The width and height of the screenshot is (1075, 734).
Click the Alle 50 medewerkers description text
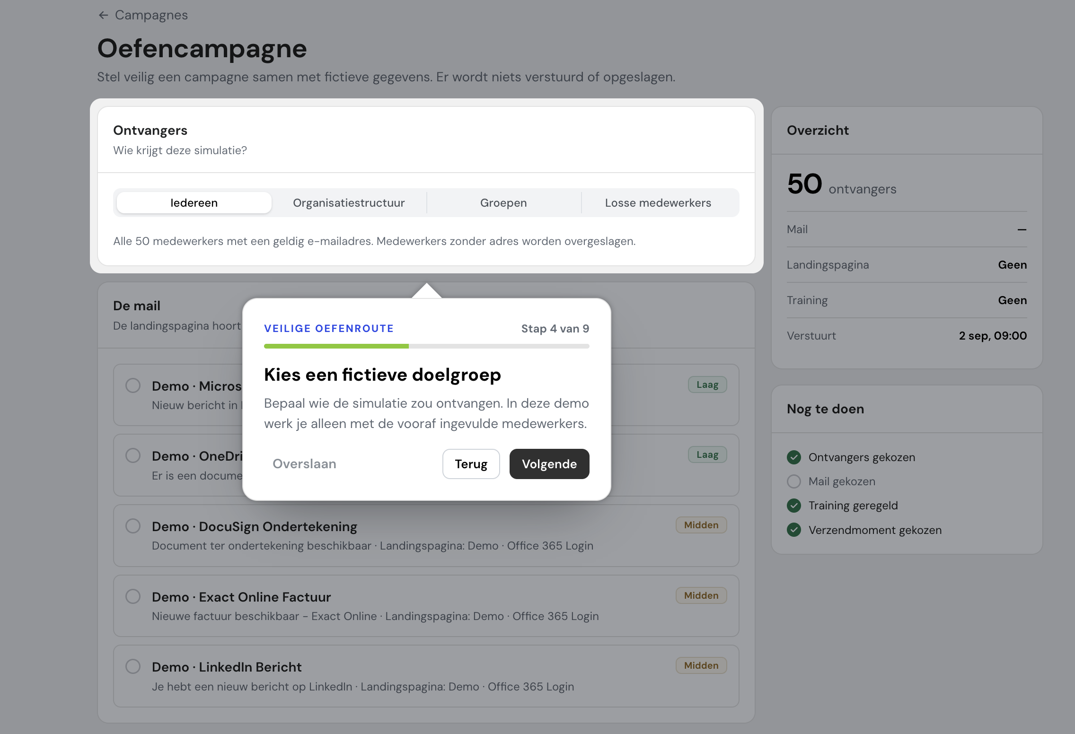point(374,241)
